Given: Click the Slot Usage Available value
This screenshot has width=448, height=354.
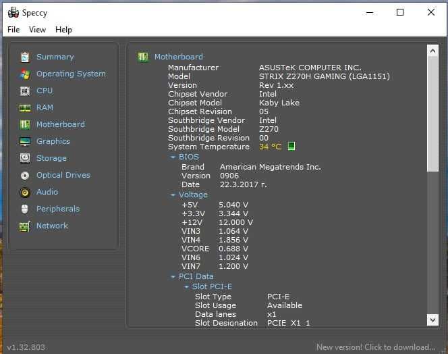Looking at the screenshot, I should pyautogui.click(x=285, y=305).
